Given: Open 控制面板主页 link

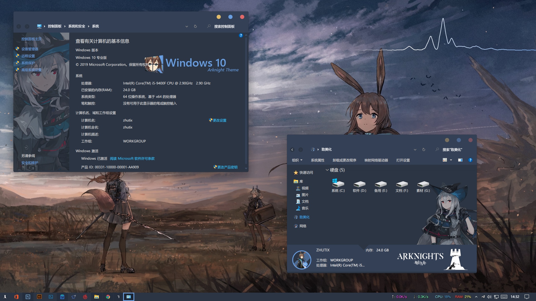Looking at the screenshot, I should 32,39.
